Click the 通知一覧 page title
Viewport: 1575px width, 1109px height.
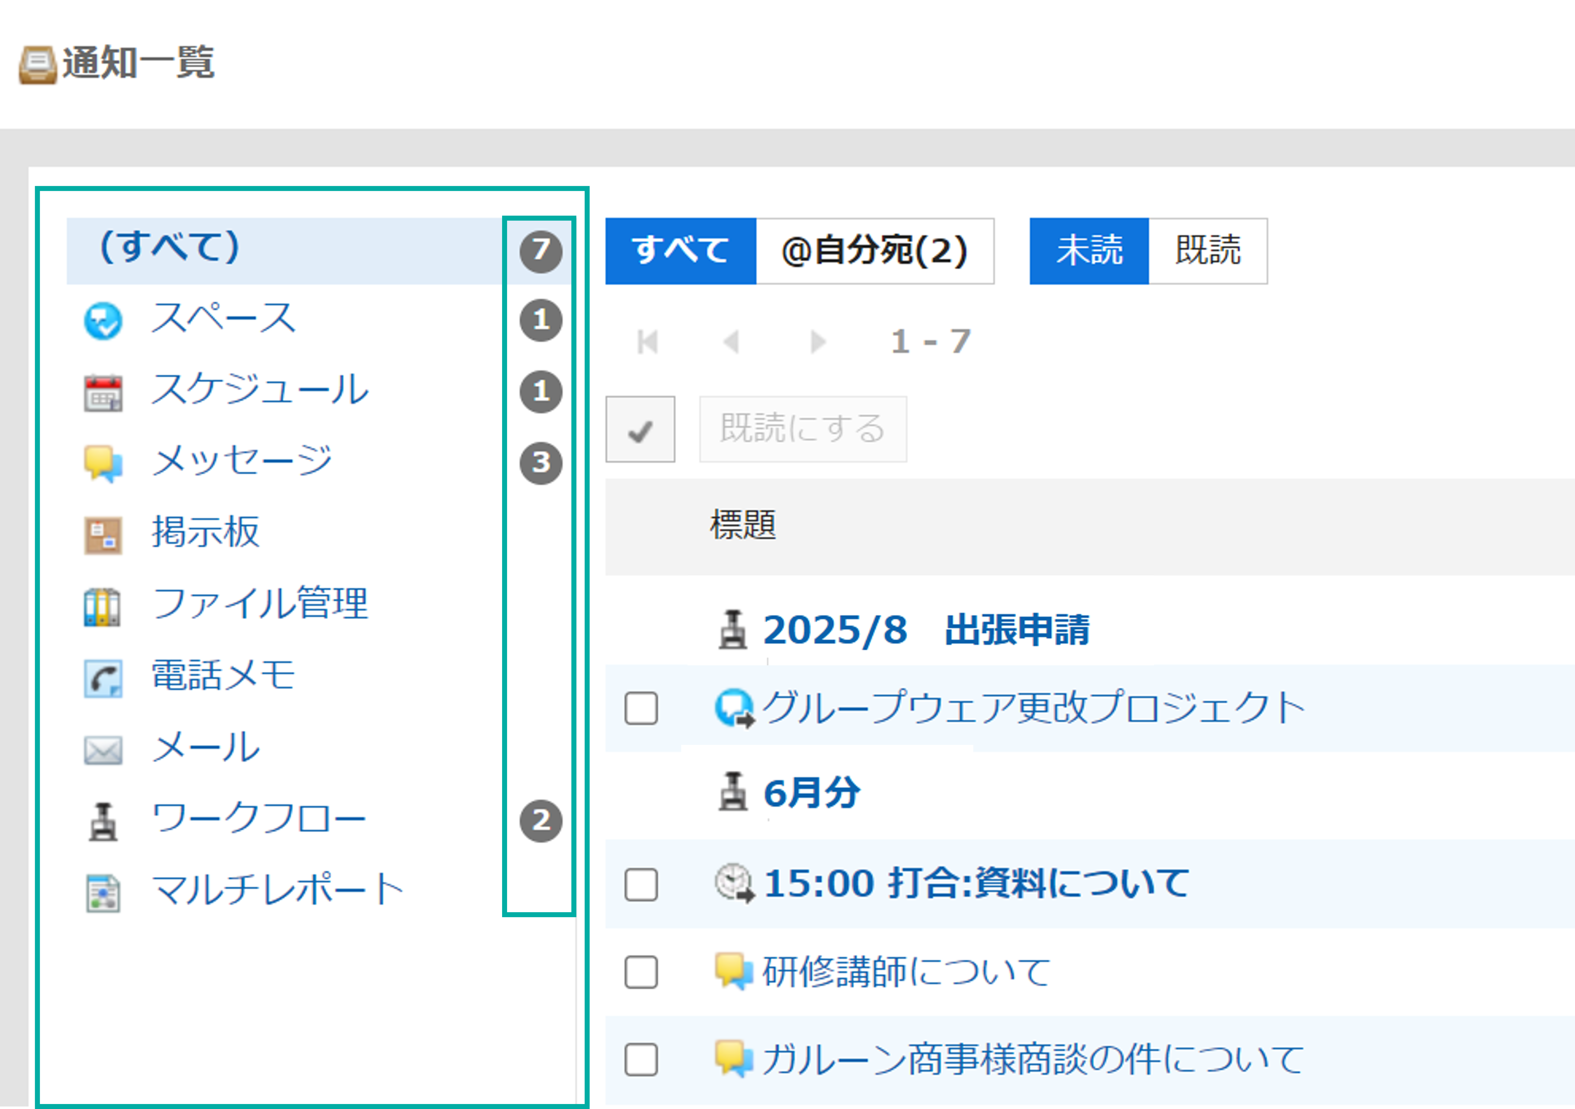[x=139, y=63]
